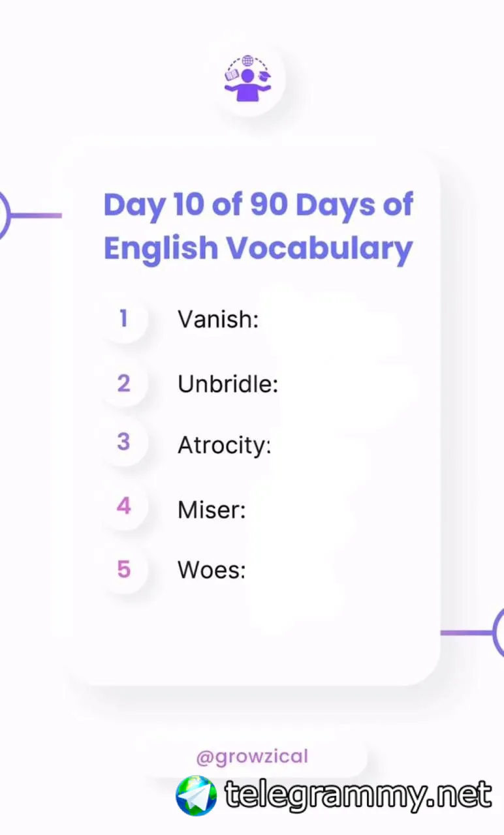Click the purple circle connector at right edge
The image size is (504, 835).
tap(498, 632)
